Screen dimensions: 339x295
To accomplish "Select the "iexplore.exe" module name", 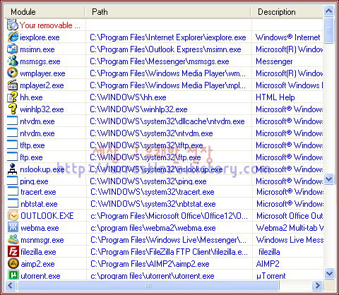I will coord(40,37).
